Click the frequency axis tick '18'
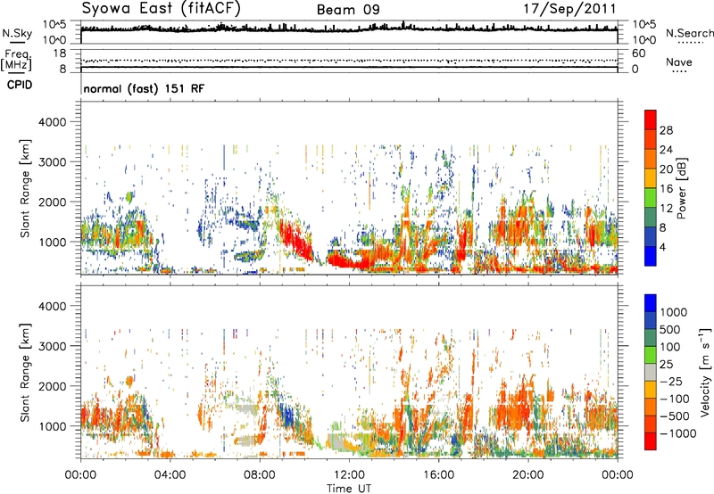The height and width of the screenshot is (494, 714). tap(60, 54)
